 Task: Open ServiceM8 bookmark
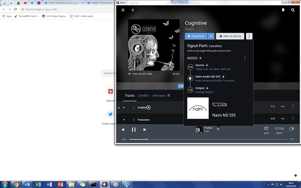coord(27,16)
